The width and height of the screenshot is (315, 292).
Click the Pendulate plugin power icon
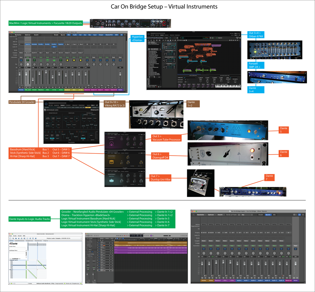46,104
